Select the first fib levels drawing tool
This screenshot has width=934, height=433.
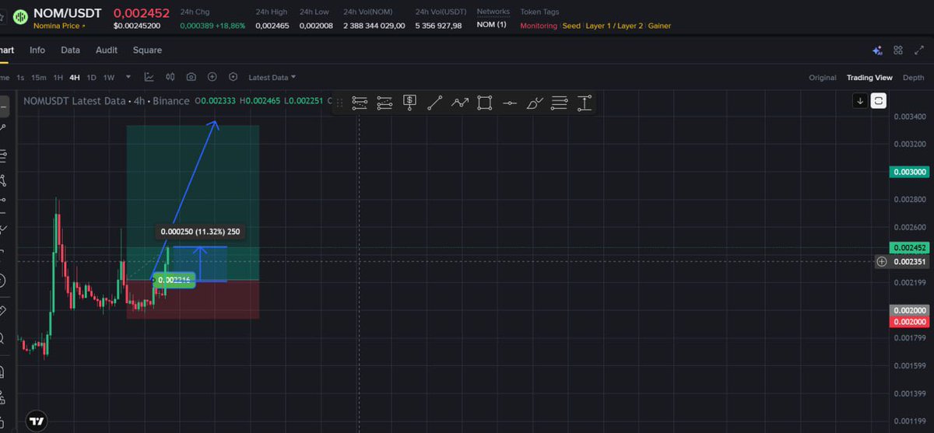(x=360, y=102)
